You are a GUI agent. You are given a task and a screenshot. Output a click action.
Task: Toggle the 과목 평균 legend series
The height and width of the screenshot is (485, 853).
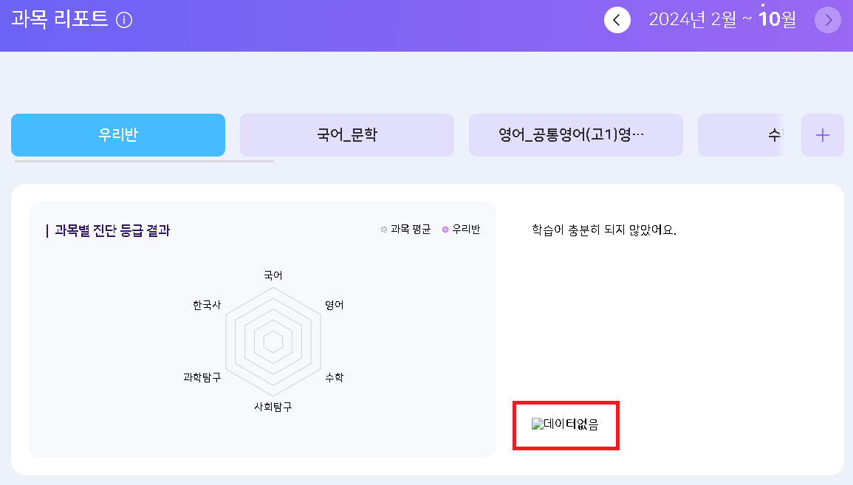pos(406,230)
